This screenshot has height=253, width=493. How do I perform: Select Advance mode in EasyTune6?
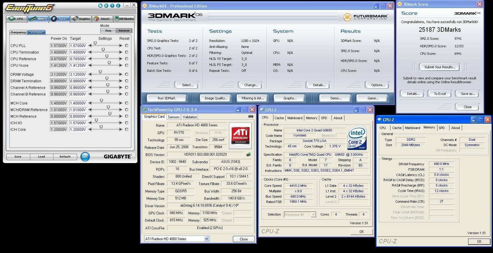click(x=124, y=31)
